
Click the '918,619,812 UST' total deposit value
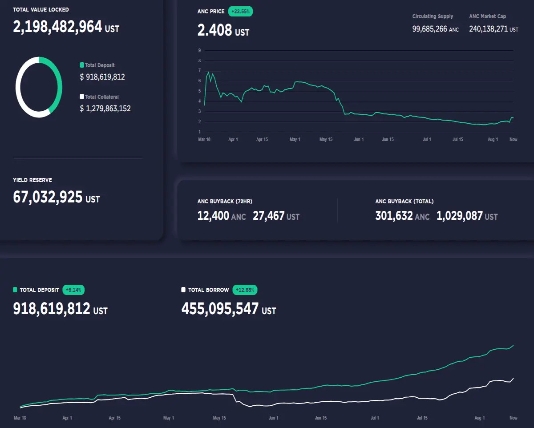pyautogui.click(x=60, y=308)
